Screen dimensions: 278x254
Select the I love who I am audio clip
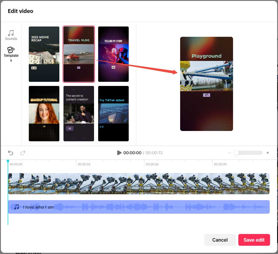[x=138, y=207]
